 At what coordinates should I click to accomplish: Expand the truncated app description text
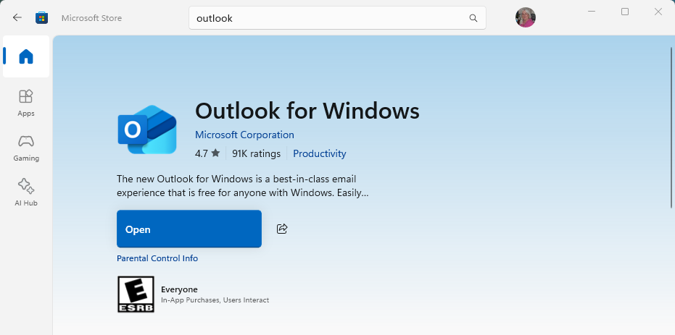(242, 185)
